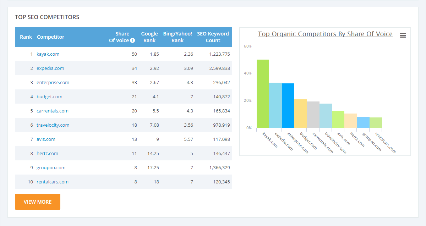Open the carrentals.com competitor link
426x226 pixels.
pos(52,111)
